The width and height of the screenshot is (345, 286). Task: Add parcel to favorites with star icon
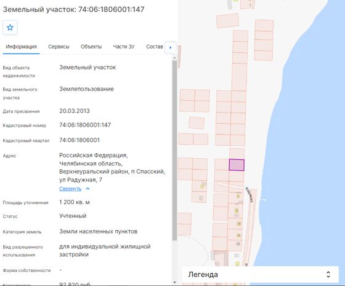(10, 28)
